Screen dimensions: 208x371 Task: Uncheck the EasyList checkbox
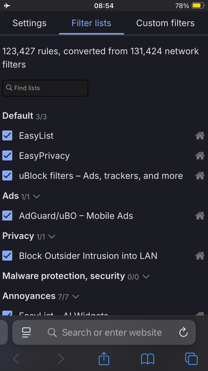click(x=7, y=136)
